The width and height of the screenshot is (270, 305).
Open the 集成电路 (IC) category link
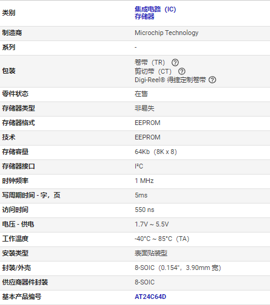(x=155, y=9)
